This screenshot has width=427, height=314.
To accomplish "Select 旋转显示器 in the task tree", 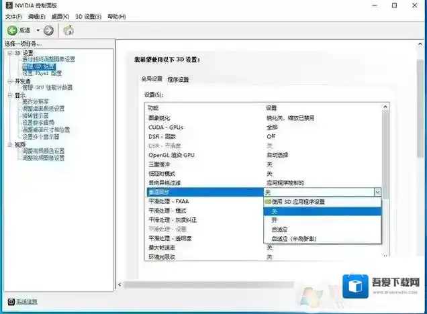I will [36, 115].
